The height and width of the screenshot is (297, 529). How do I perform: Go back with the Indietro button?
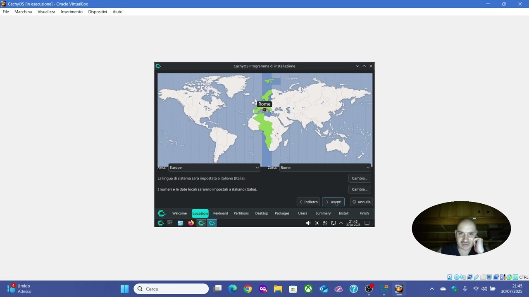tap(308, 202)
